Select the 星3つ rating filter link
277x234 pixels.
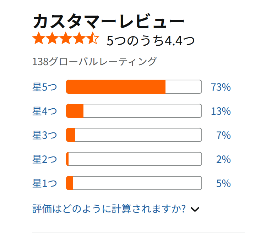(x=45, y=135)
